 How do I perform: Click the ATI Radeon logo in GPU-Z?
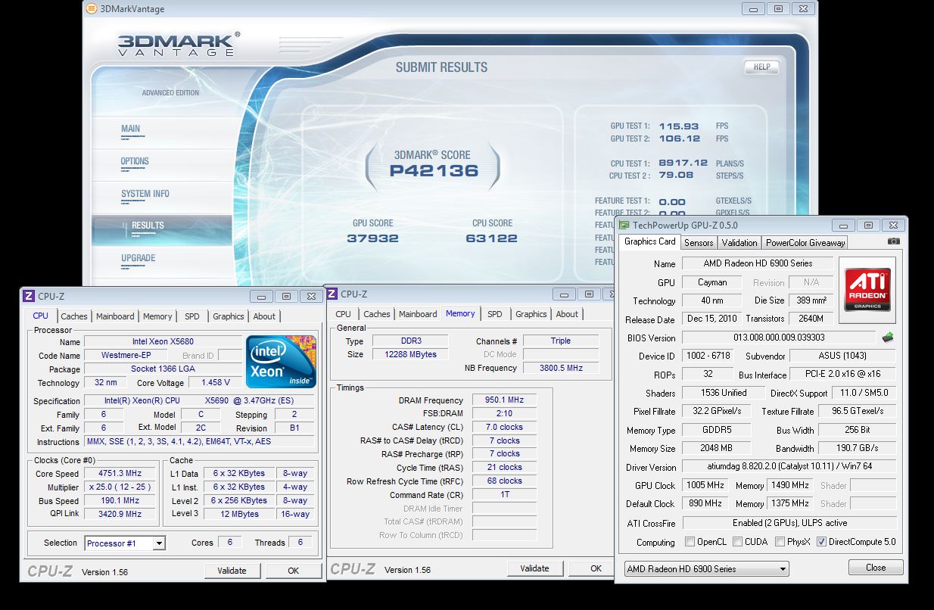click(x=867, y=290)
